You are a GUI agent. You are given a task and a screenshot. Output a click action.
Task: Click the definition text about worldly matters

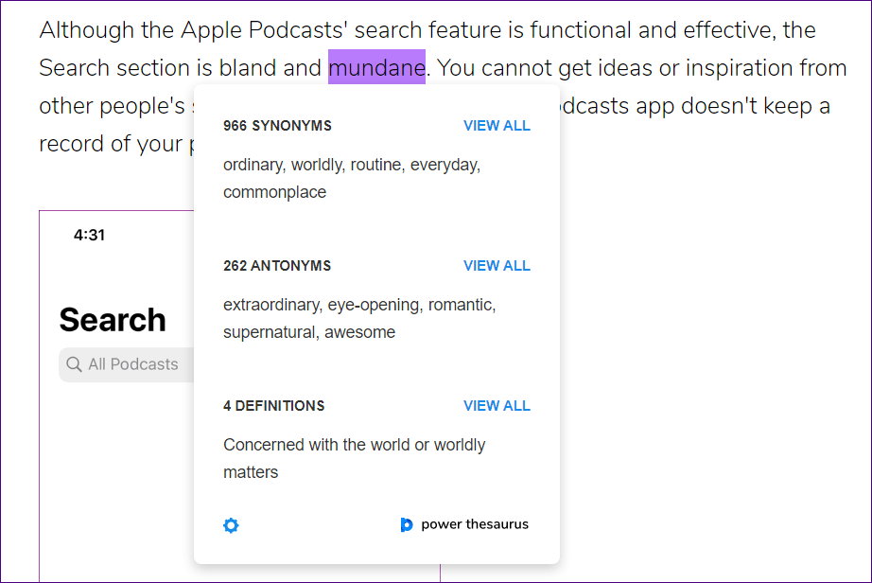(x=354, y=458)
